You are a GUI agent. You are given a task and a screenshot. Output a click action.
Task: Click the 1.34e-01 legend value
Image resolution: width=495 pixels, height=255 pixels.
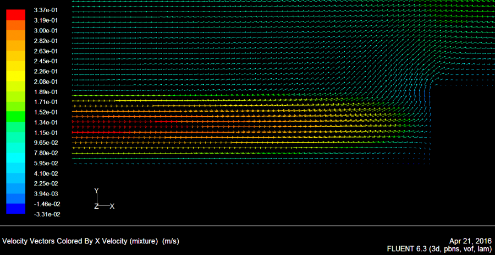[x=46, y=122]
